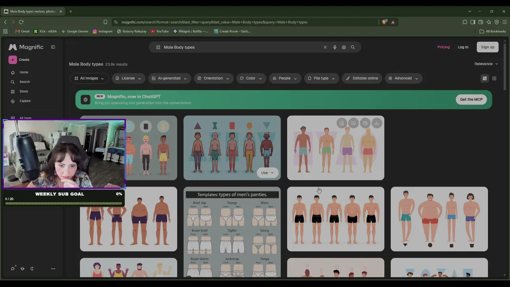Go back to the previous page
This screenshot has width=510, height=287.
coord(5,22)
